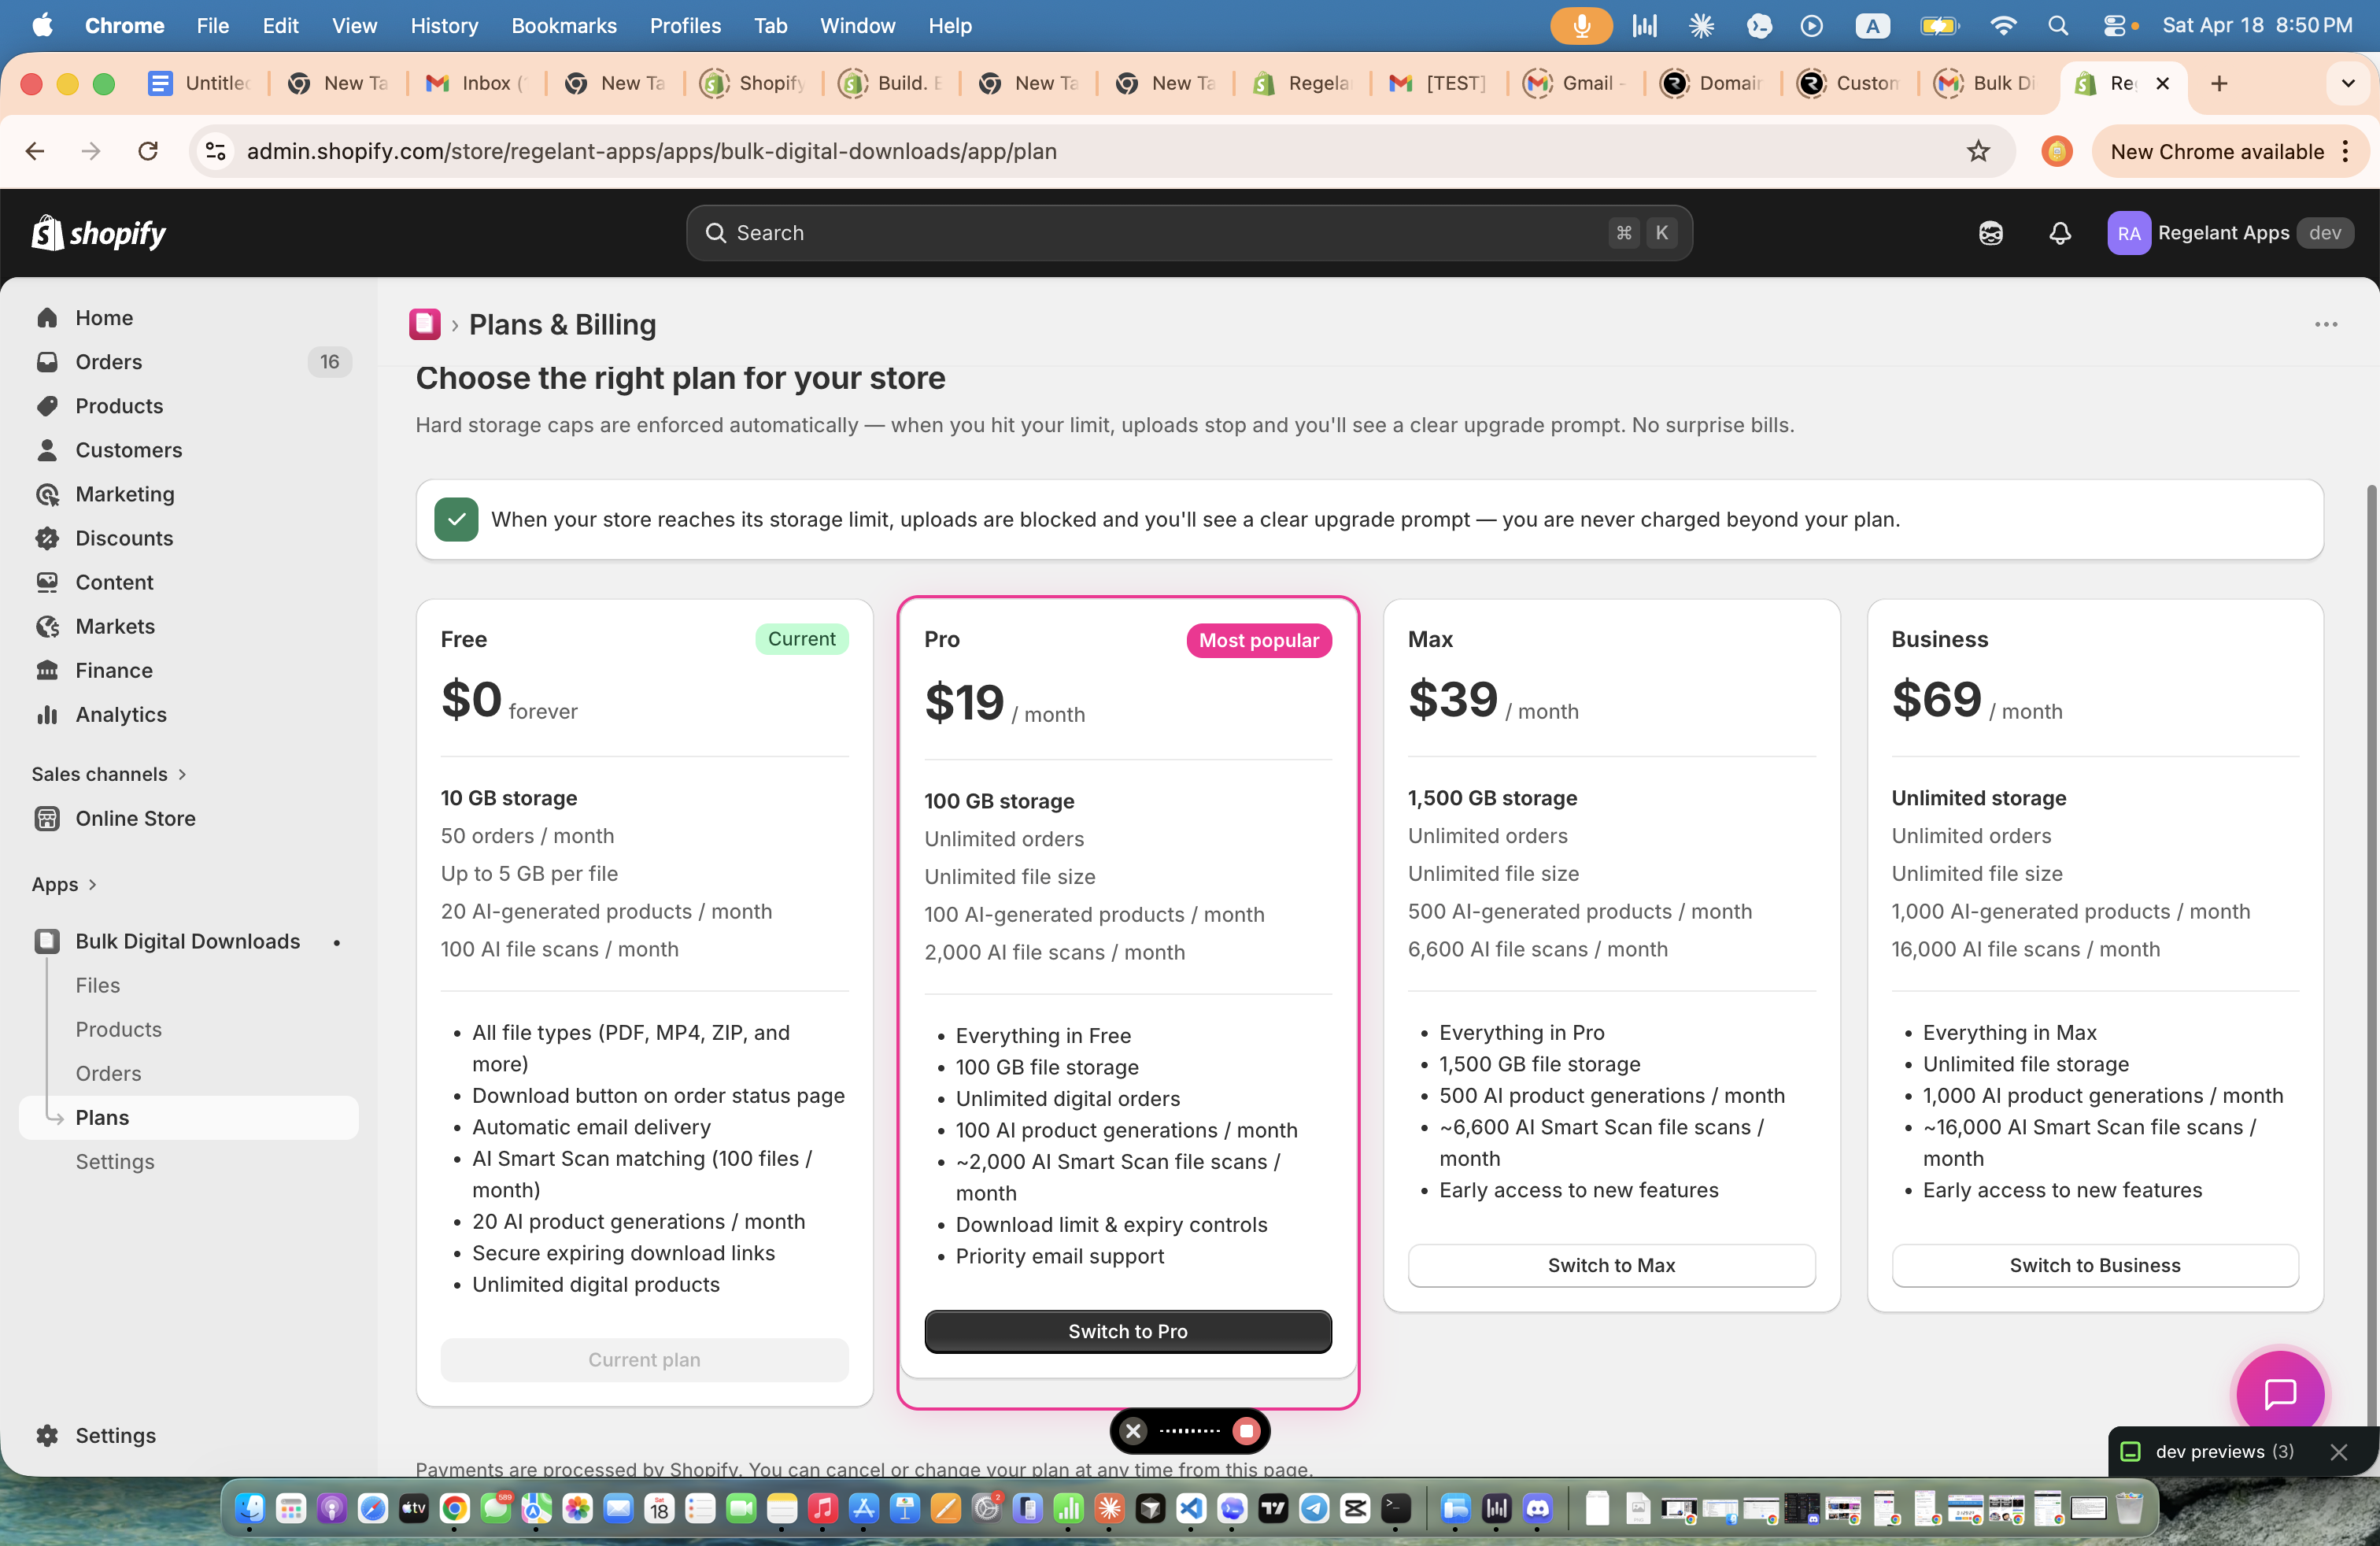Toggle the bookmark star in the address bar
Viewport: 2380px width, 1546px height.
(x=1978, y=151)
